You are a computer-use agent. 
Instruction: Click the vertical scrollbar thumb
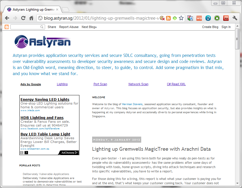[237, 39]
